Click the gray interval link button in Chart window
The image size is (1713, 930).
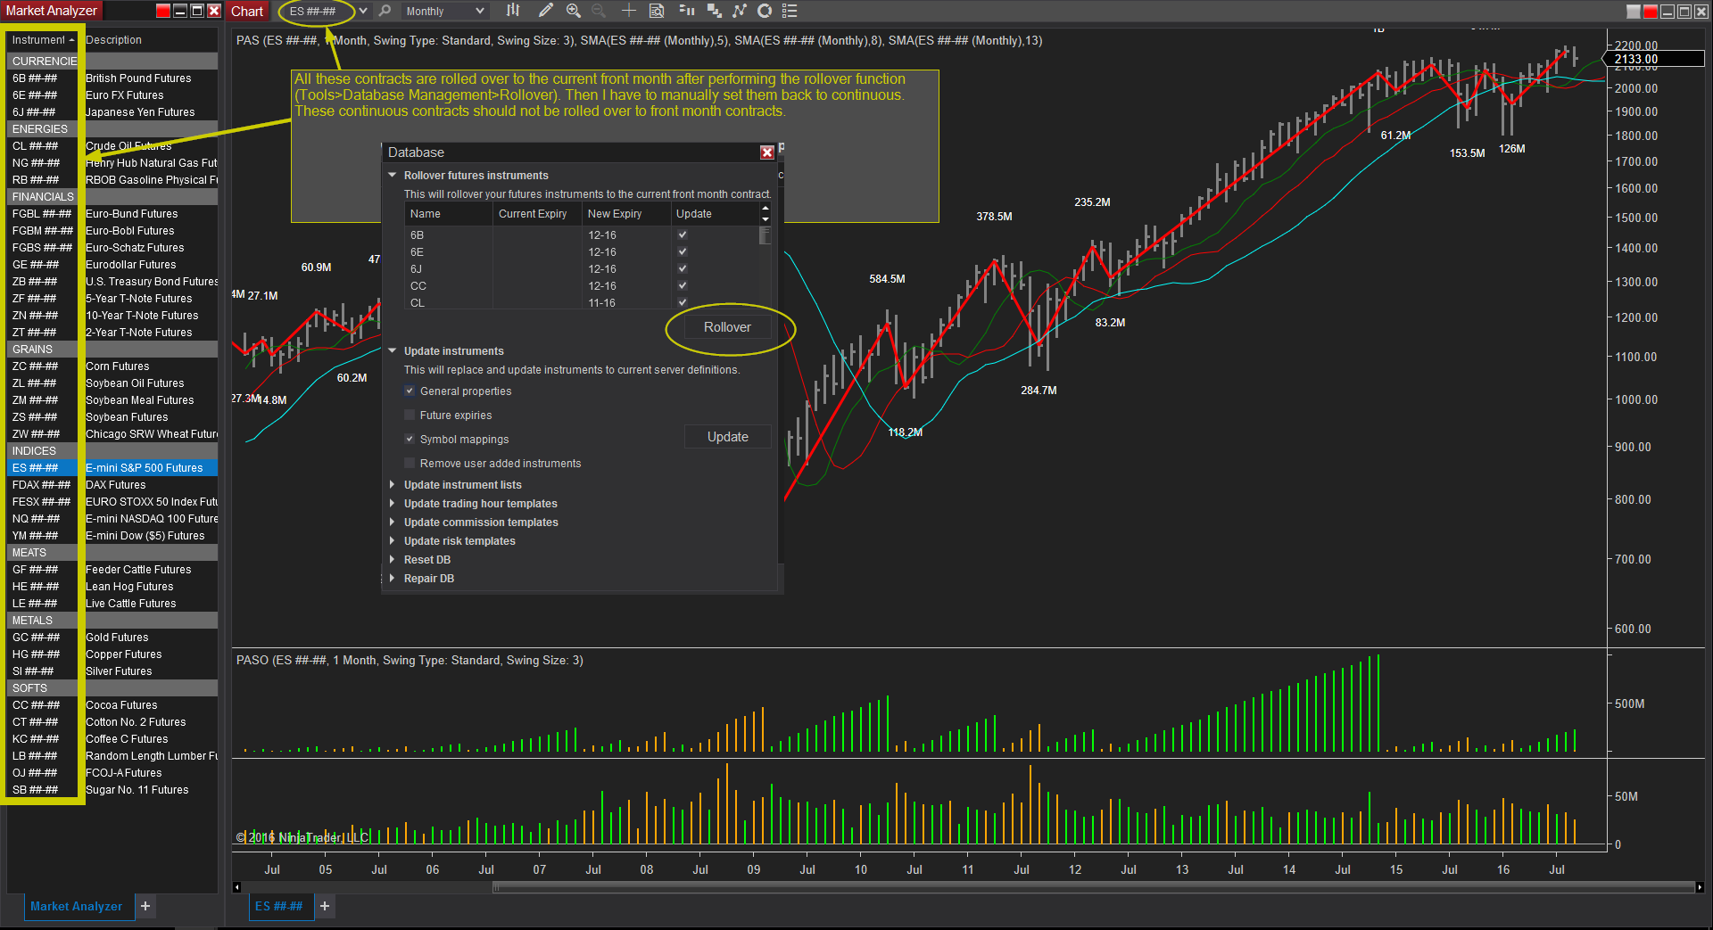click(x=1634, y=12)
